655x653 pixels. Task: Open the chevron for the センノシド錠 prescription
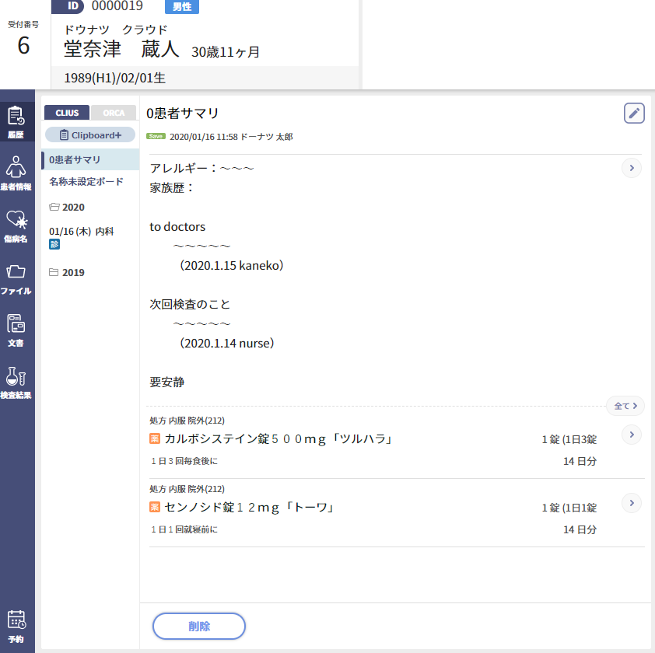point(632,503)
